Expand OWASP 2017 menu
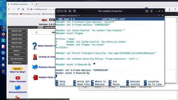Screen dimensions: 178x100 [x=18, y=31]
